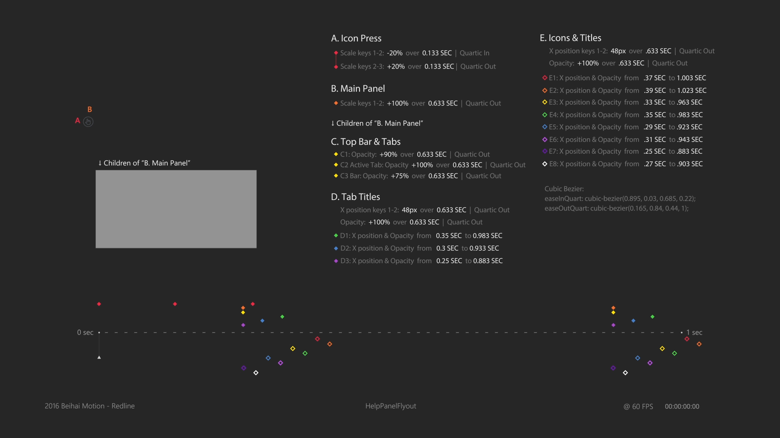The image size is (780, 438).
Task: Click '1.023 SEC' in the E2 row
Action: coord(692,90)
